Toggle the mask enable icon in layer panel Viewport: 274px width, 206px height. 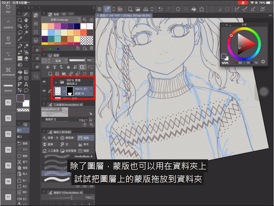[x=83, y=67]
